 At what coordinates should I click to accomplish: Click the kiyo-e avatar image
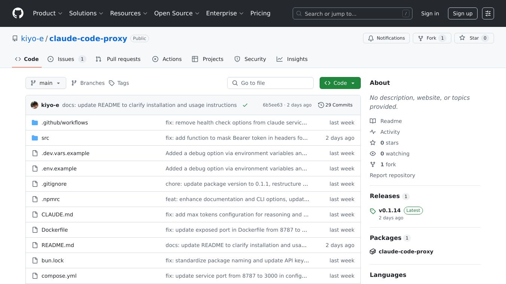coord(34,105)
